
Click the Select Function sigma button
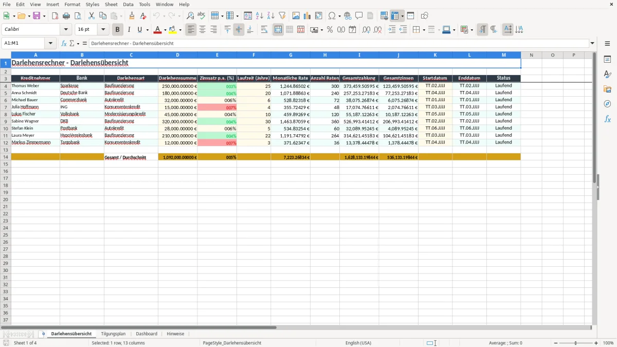tap(72, 43)
